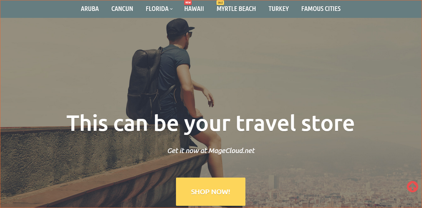Open the Aruba menu item
422x208 pixels.
coord(90,9)
